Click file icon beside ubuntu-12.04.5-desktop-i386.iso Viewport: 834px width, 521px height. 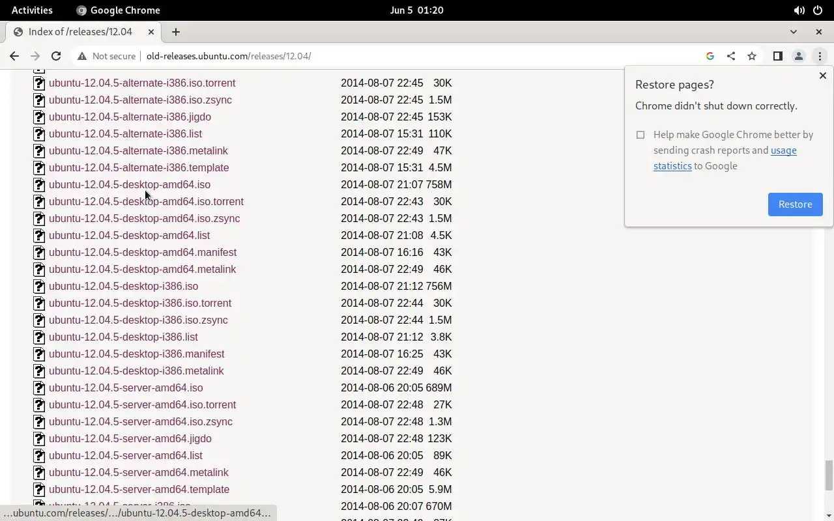click(39, 287)
